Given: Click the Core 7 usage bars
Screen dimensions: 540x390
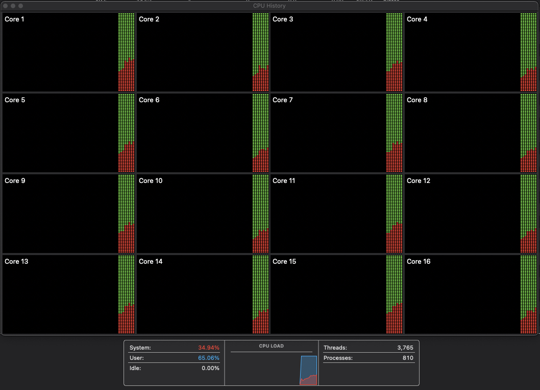Looking at the screenshot, I should [394, 133].
